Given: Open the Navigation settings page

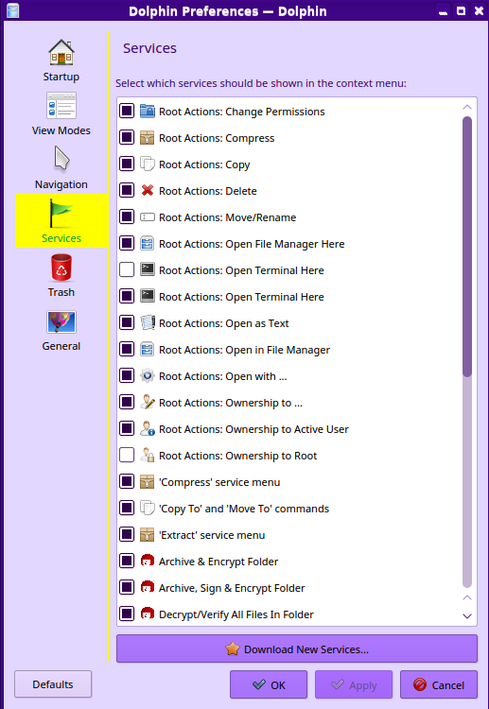Looking at the screenshot, I should tap(61, 168).
